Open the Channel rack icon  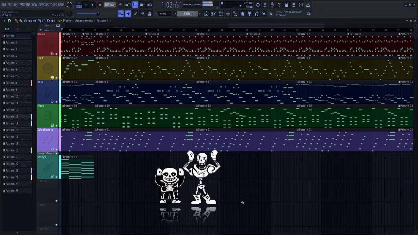(x=220, y=14)
